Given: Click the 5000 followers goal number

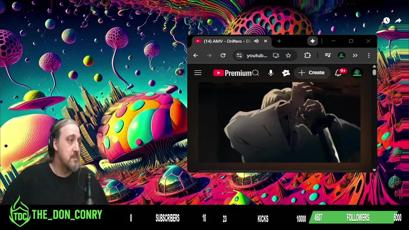Looking at the screenshot, I should [397, 218].
